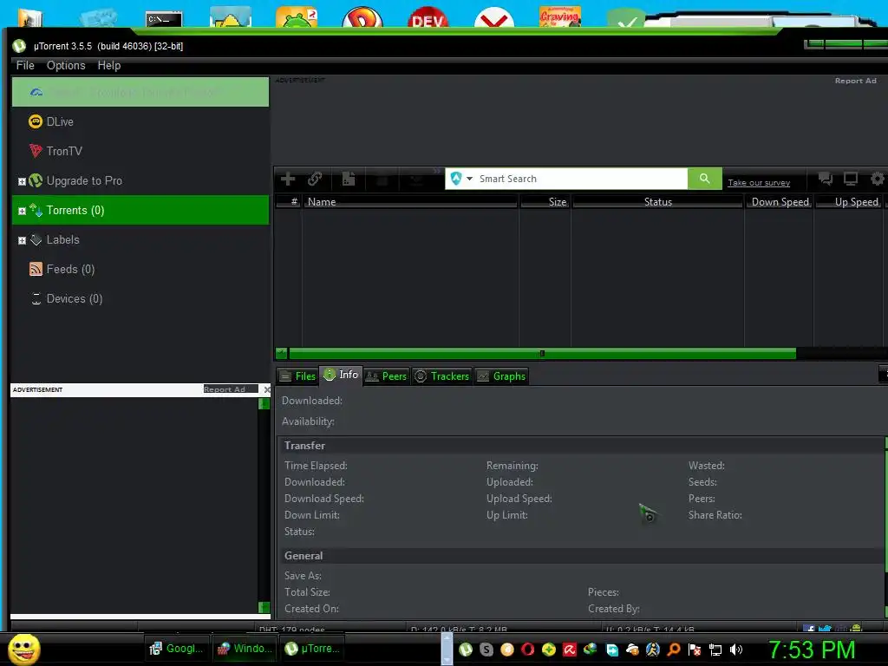This screenshot has width=888, height=666.
Task: Expand hidden toolbar buttons chevron
Action: tap(437, 171)
